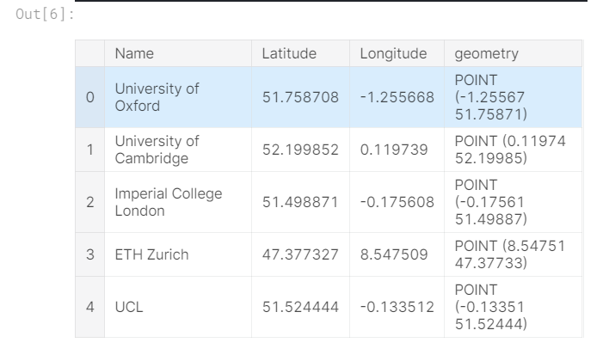Image resolution: width=603 pixels, height=361 pixels.
Task: Select the Longitude column header
Action: 393,53
